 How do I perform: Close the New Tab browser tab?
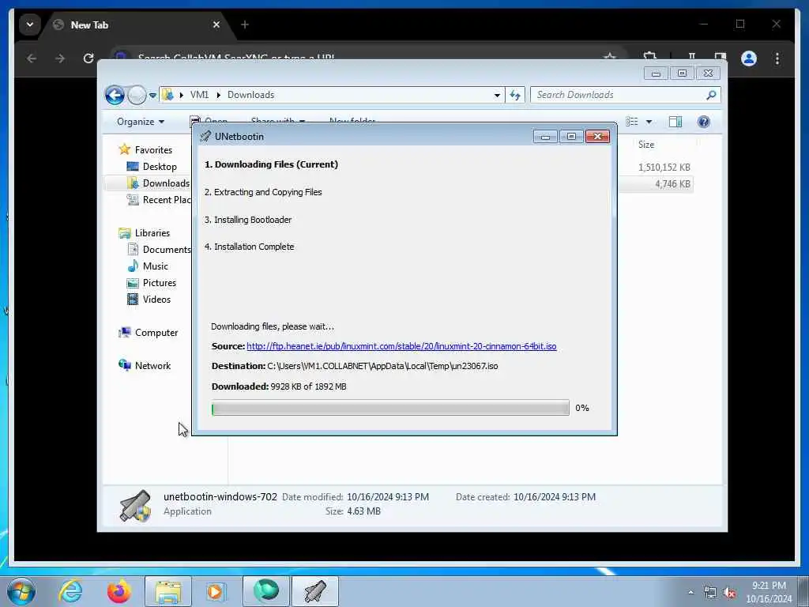pos(216,25)
